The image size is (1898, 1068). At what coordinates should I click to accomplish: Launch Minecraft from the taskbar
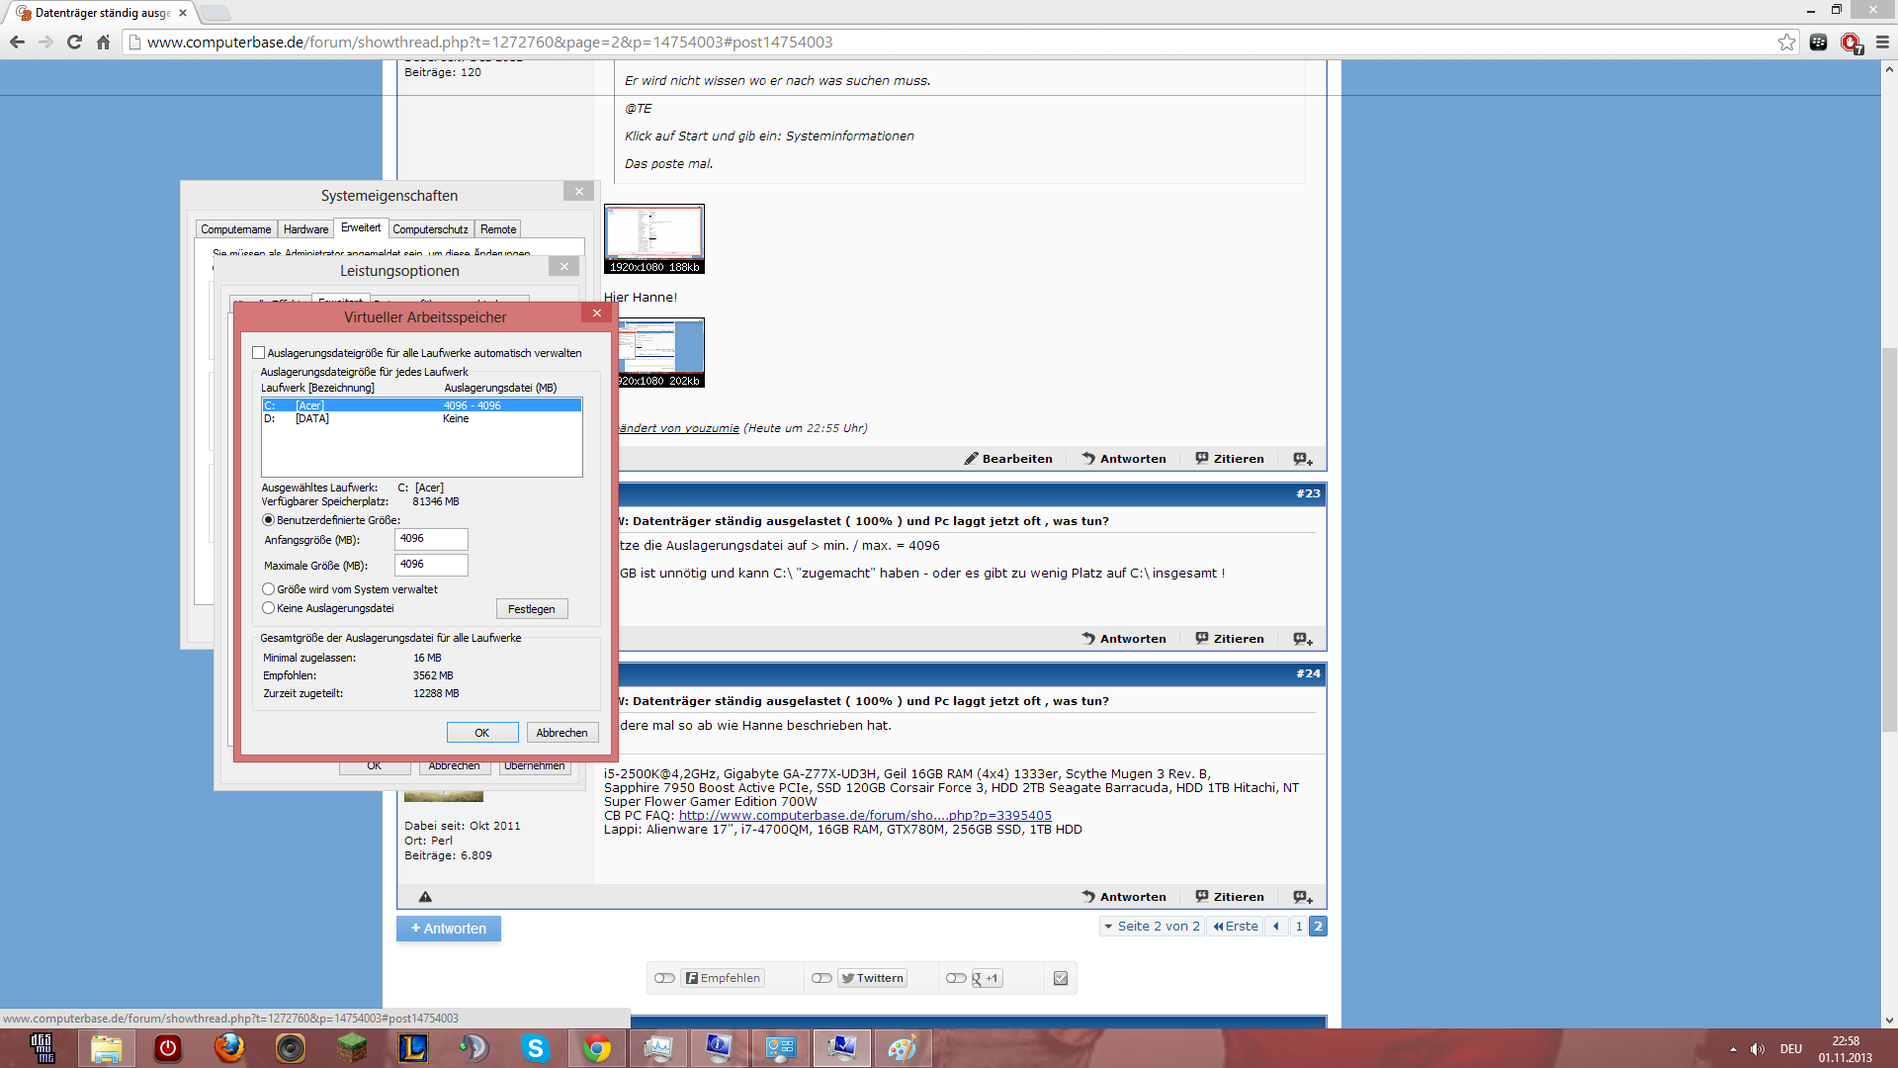point(351,1048)
